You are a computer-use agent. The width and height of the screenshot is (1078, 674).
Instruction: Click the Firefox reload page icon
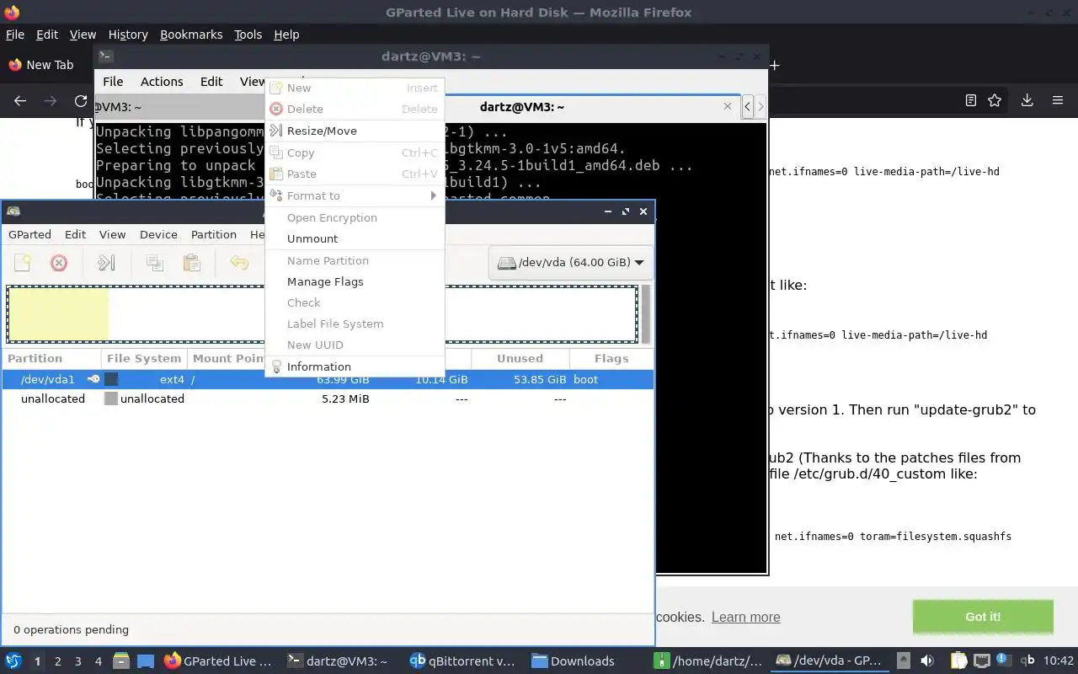coord(81,100)
